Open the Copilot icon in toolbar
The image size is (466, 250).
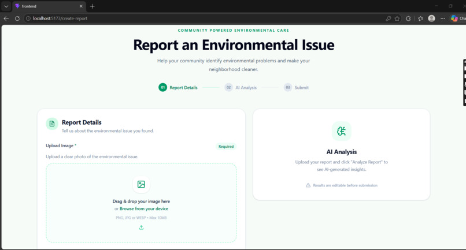(x=454, y=18)
